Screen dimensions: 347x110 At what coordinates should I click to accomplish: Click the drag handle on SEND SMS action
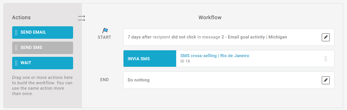(x=16, y=48)
